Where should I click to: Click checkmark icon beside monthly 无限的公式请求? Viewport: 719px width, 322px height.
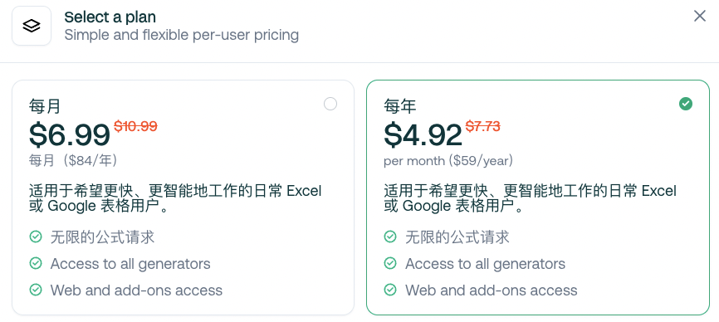pos(36,237)
